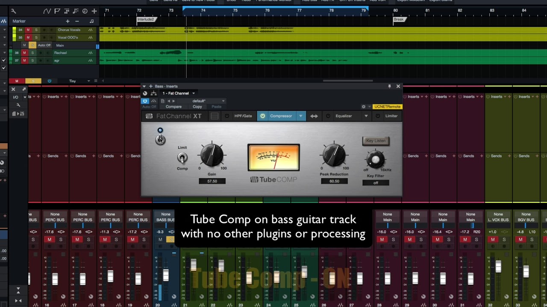Open the HPF/Gate tab

(x=243, y=116)
